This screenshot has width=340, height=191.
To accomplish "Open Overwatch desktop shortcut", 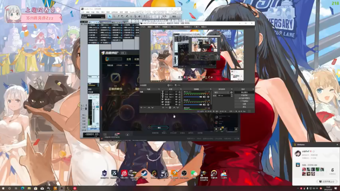I will 214,173.
